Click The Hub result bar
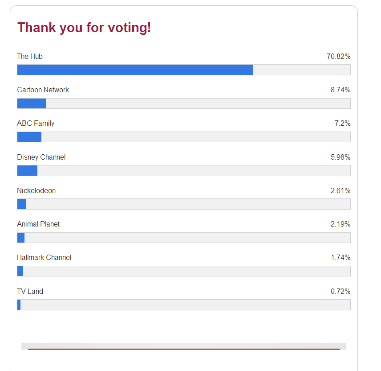This screenshot has height=371, width=381. (x=184, y=70)
